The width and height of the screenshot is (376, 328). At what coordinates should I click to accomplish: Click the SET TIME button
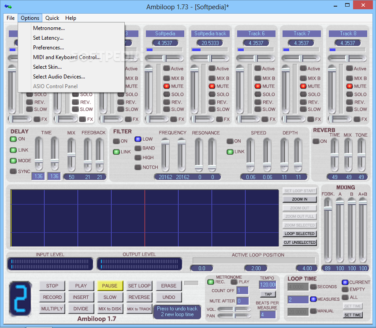pos(353,315)
